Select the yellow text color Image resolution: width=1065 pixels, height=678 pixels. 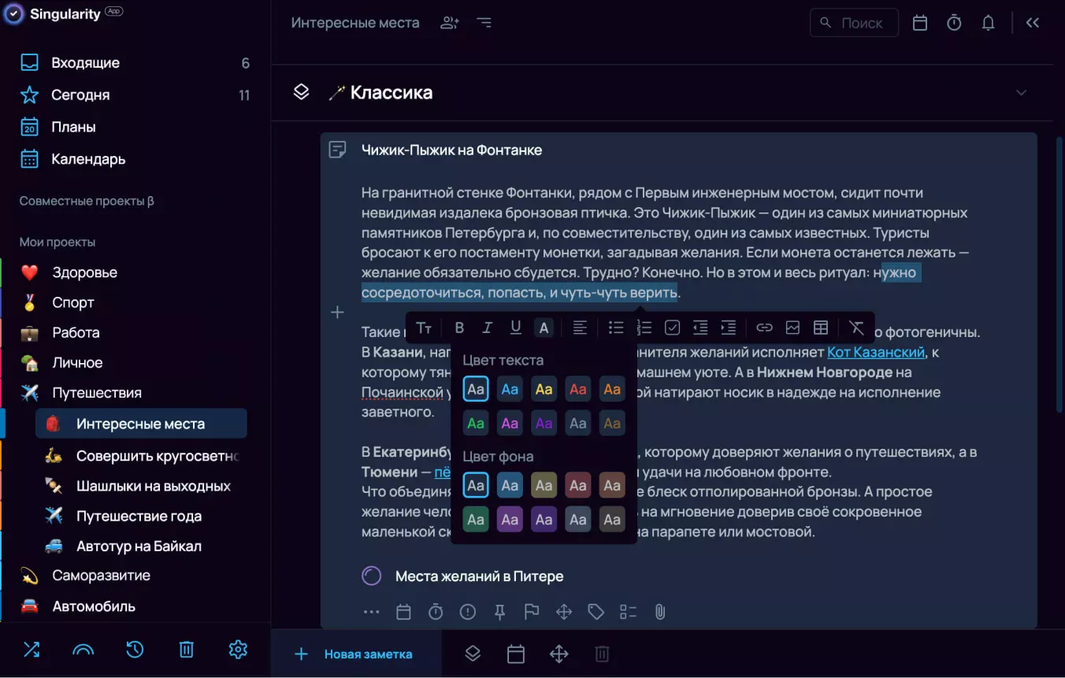click(x=544, y=389)
